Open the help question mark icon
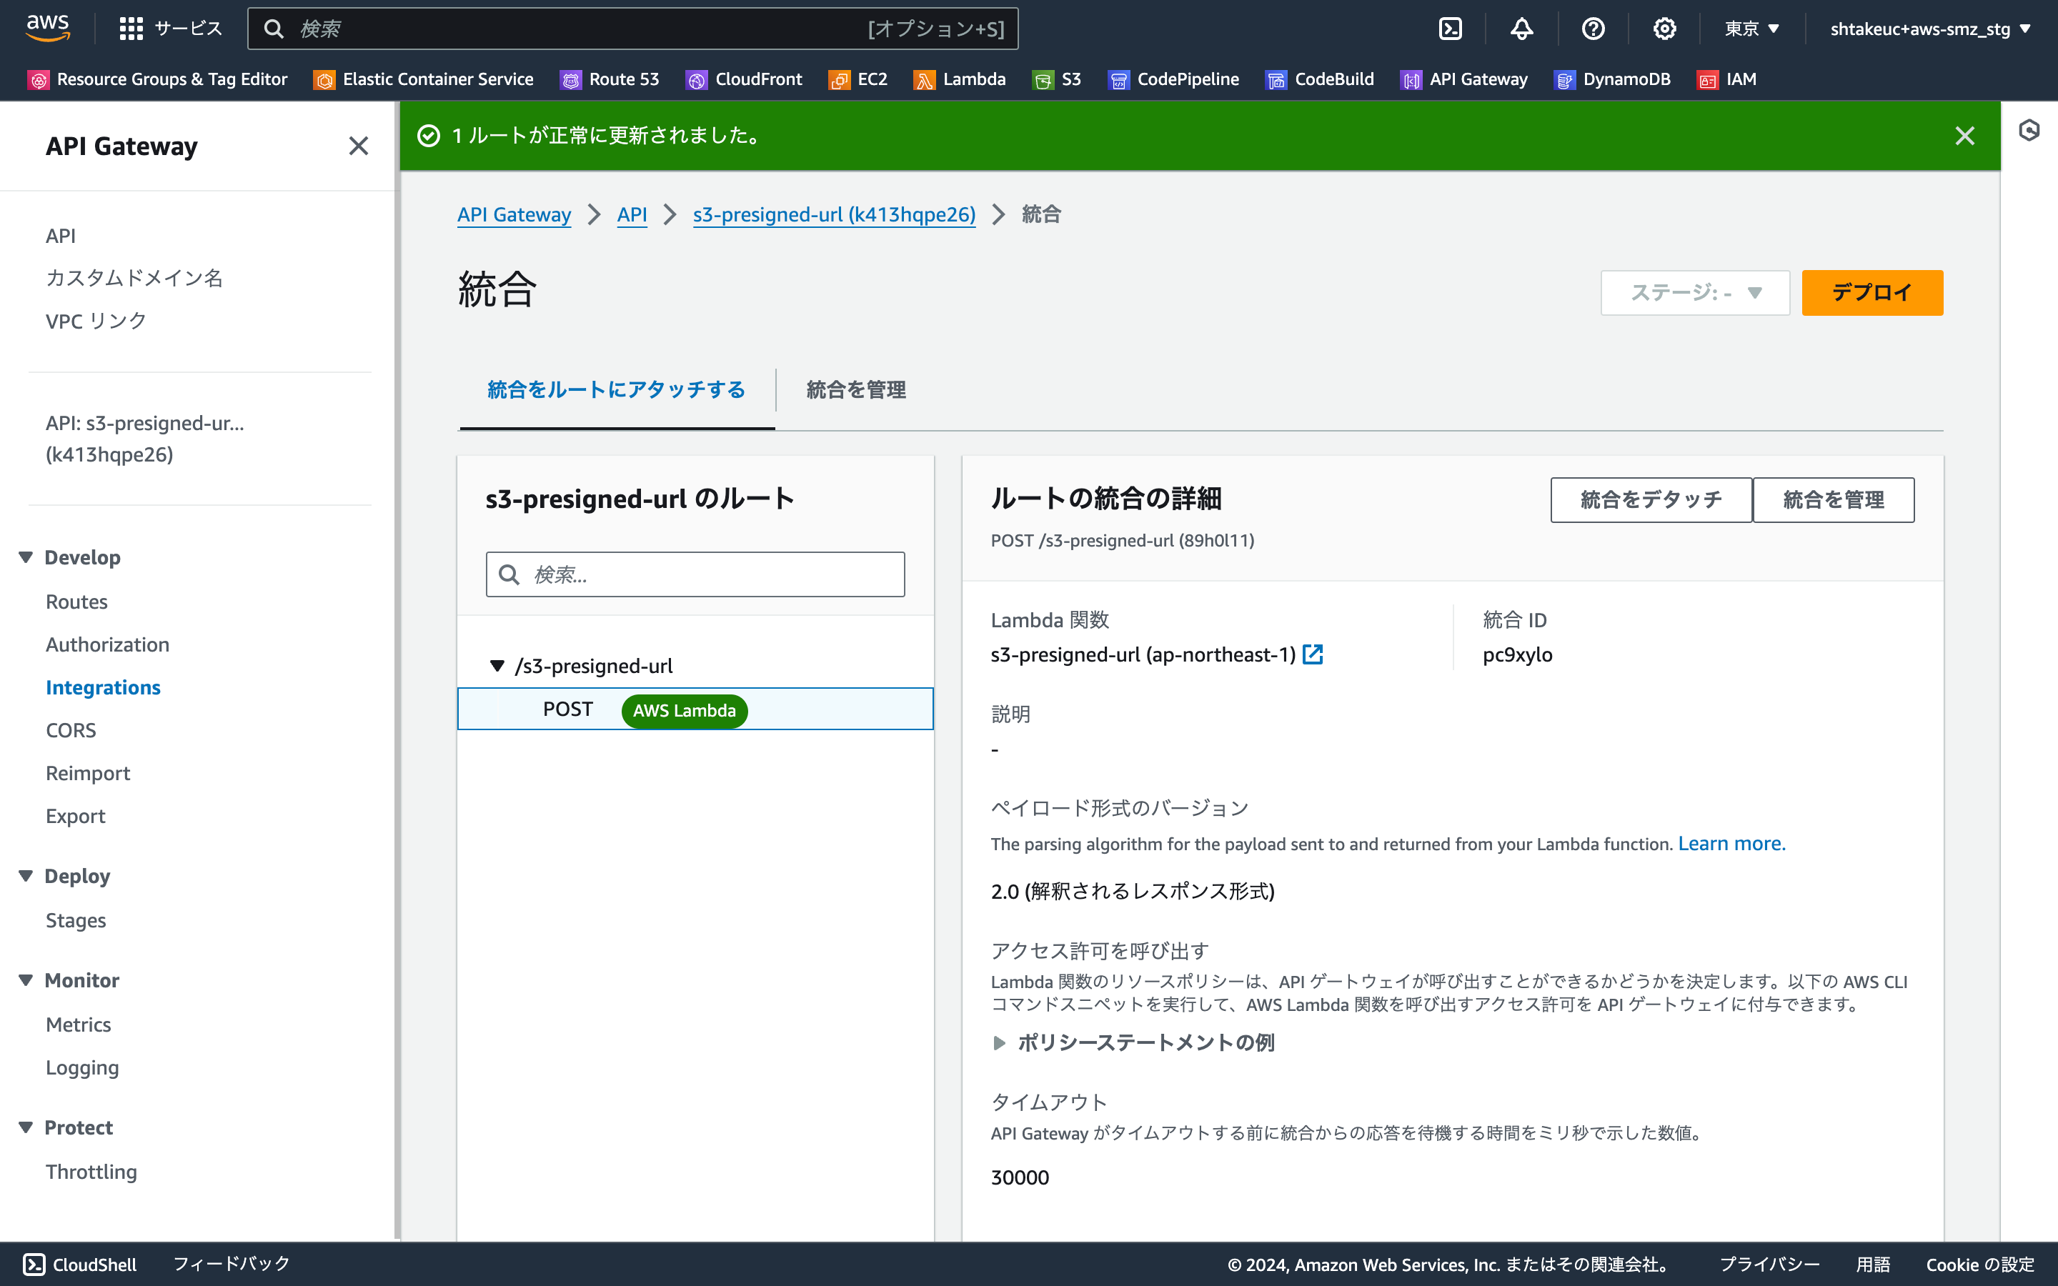 1593,29
